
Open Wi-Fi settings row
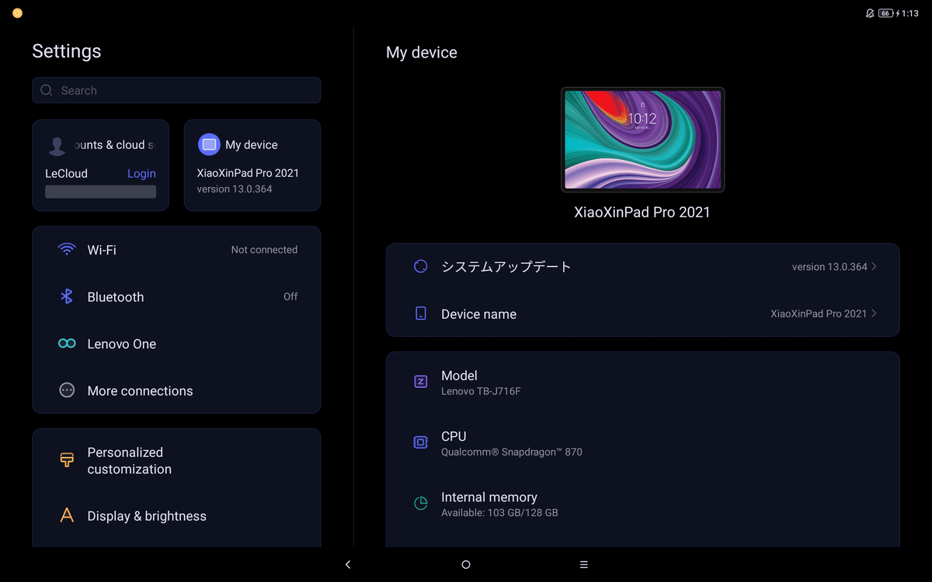pos(176,250)
